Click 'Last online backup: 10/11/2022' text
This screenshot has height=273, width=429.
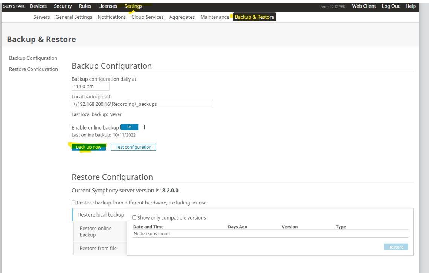point(104,135)
